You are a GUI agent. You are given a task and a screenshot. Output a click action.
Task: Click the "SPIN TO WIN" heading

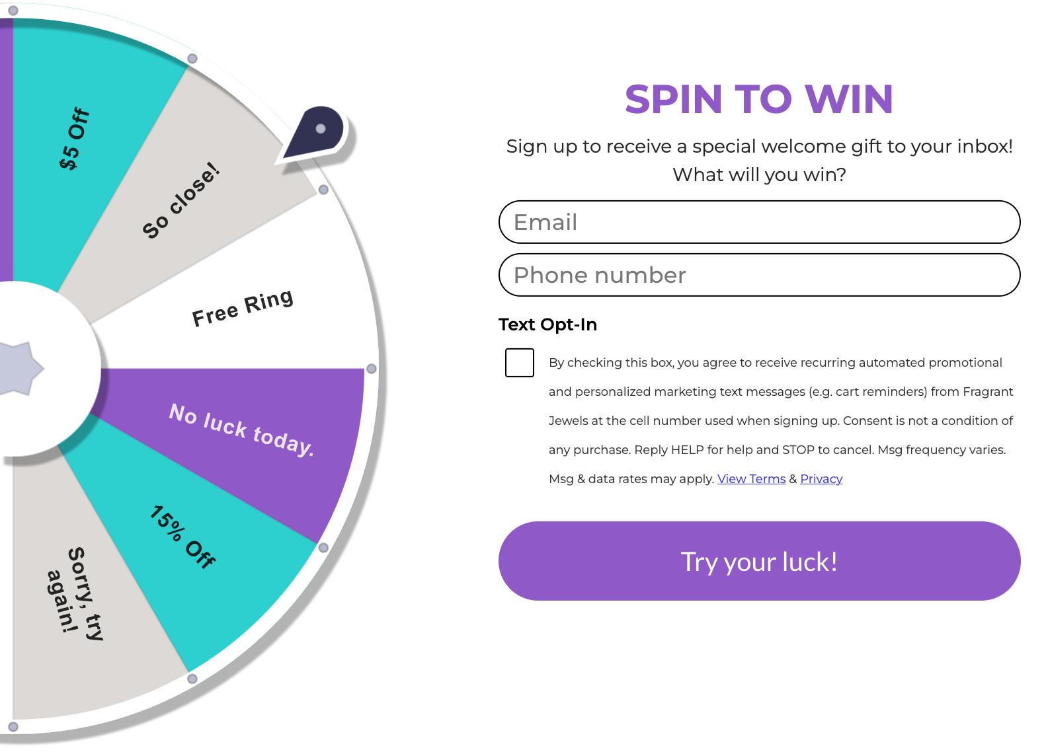[x=759, y=99]
